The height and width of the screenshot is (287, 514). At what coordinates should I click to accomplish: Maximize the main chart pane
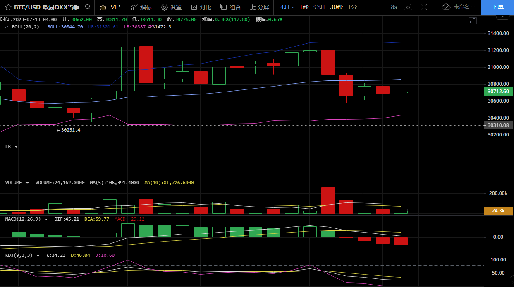[472, 21]
